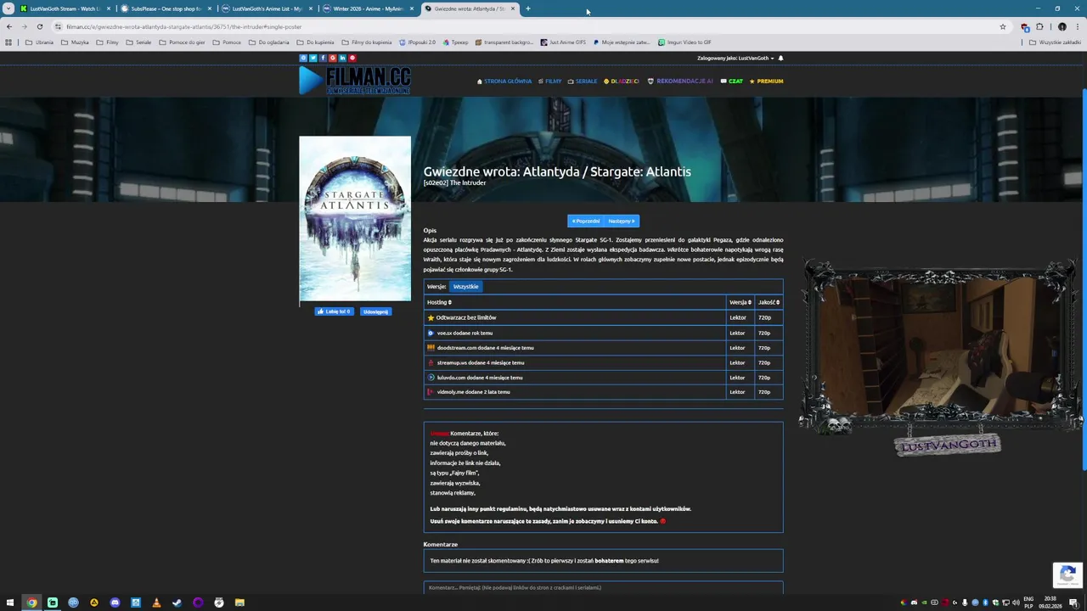
Task: Open PREMIUM in site menu
Action: (x=767, y=81)
